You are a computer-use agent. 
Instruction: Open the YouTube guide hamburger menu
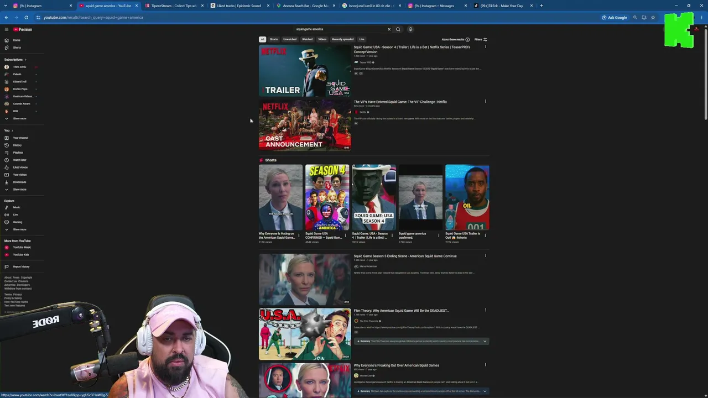point(7,29)
